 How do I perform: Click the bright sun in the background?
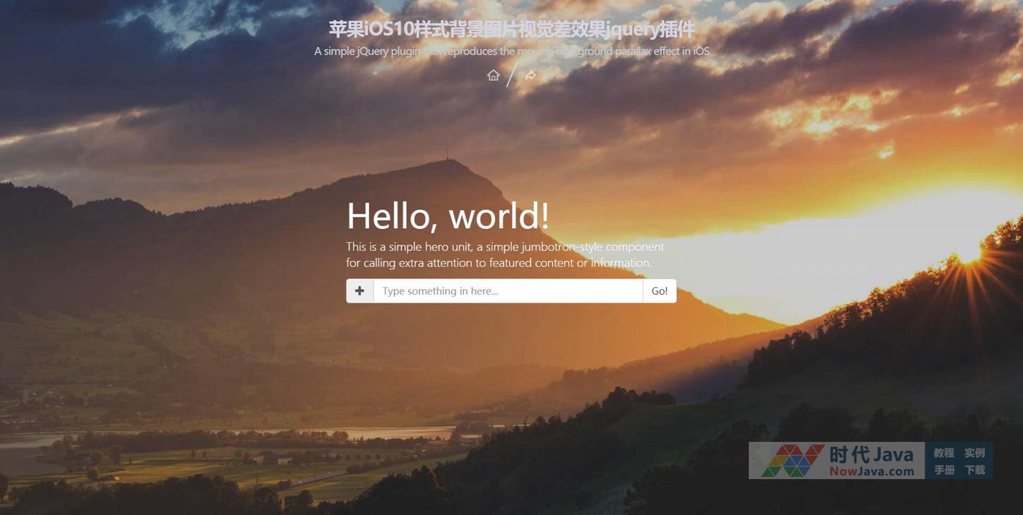[969, 251]
